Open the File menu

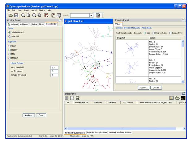[x=8, y=10]
